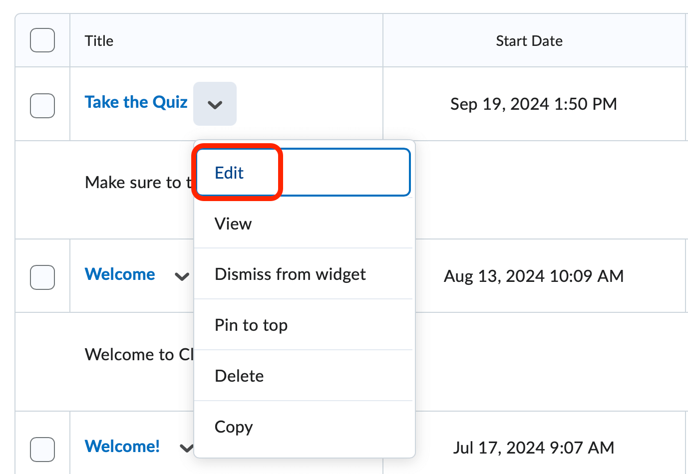Check the Take the Quiz row checkbox
The height and width of the screenshot is (474, 688).
pos(42,105)
